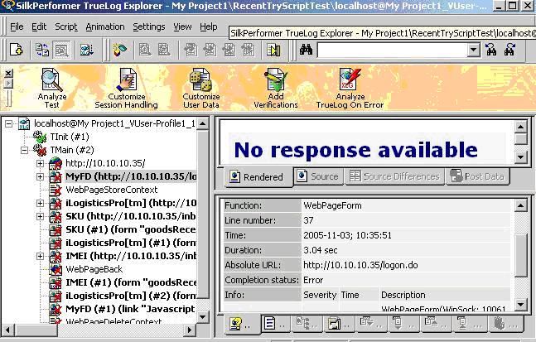The width and height of the screenshot is (536, 342).
Task: Click the tree panel scroll up arrow
Action: pyautogui.click(x=203, y=123)
